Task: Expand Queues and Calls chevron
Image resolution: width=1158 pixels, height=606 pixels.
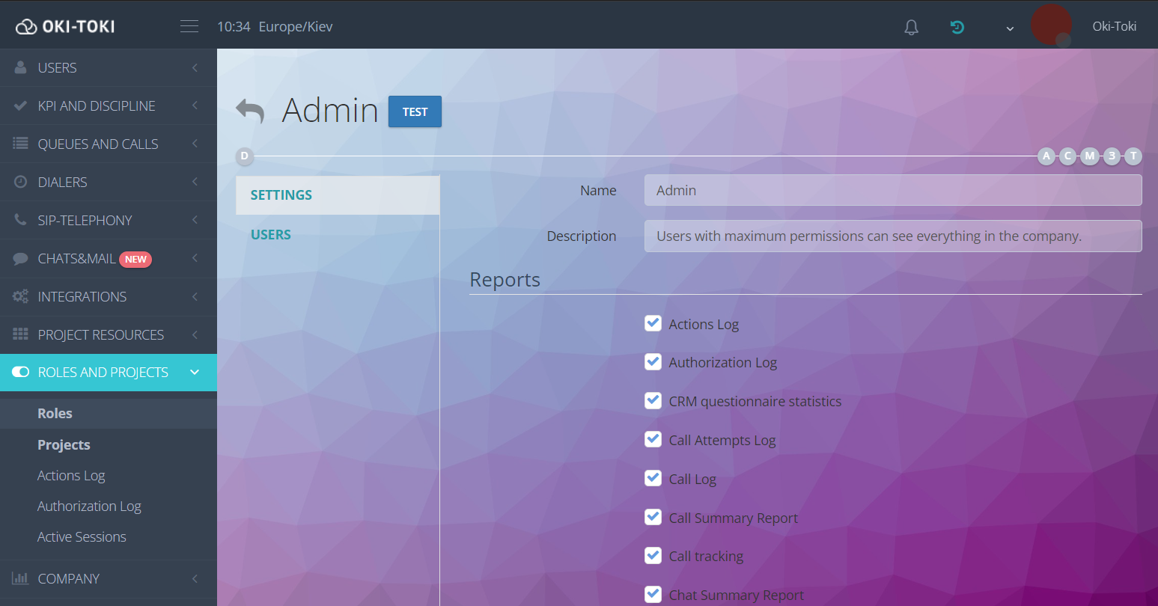Action: click(x=195, y=144)
